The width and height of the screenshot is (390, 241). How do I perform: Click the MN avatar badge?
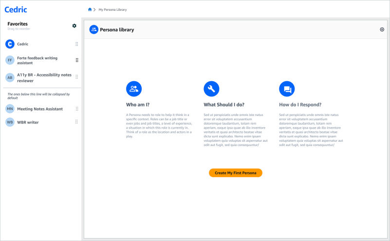[x=10, y=109]
